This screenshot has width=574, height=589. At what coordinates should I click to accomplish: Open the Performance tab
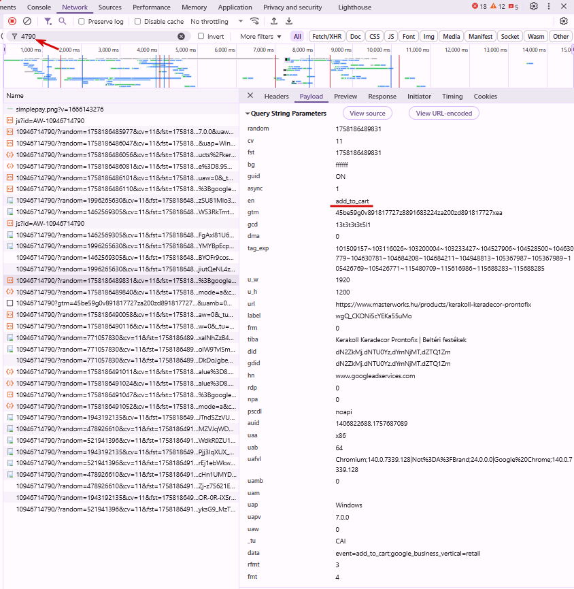(152, 7)
